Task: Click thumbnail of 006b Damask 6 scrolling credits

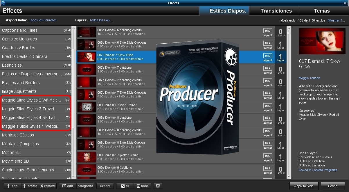Action: coord(87,32)
